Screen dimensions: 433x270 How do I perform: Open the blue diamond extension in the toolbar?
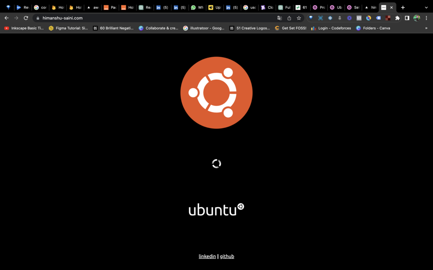tap(311, 18)
